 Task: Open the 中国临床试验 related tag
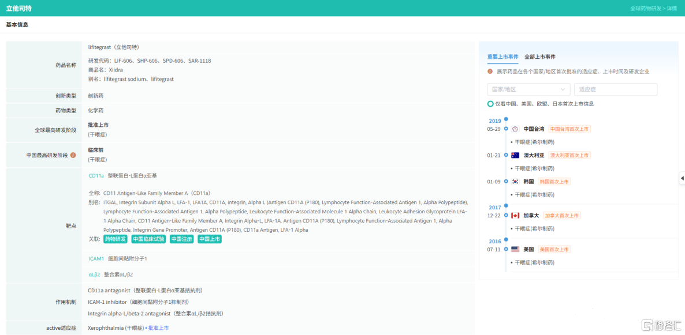[x=148, y=239]
